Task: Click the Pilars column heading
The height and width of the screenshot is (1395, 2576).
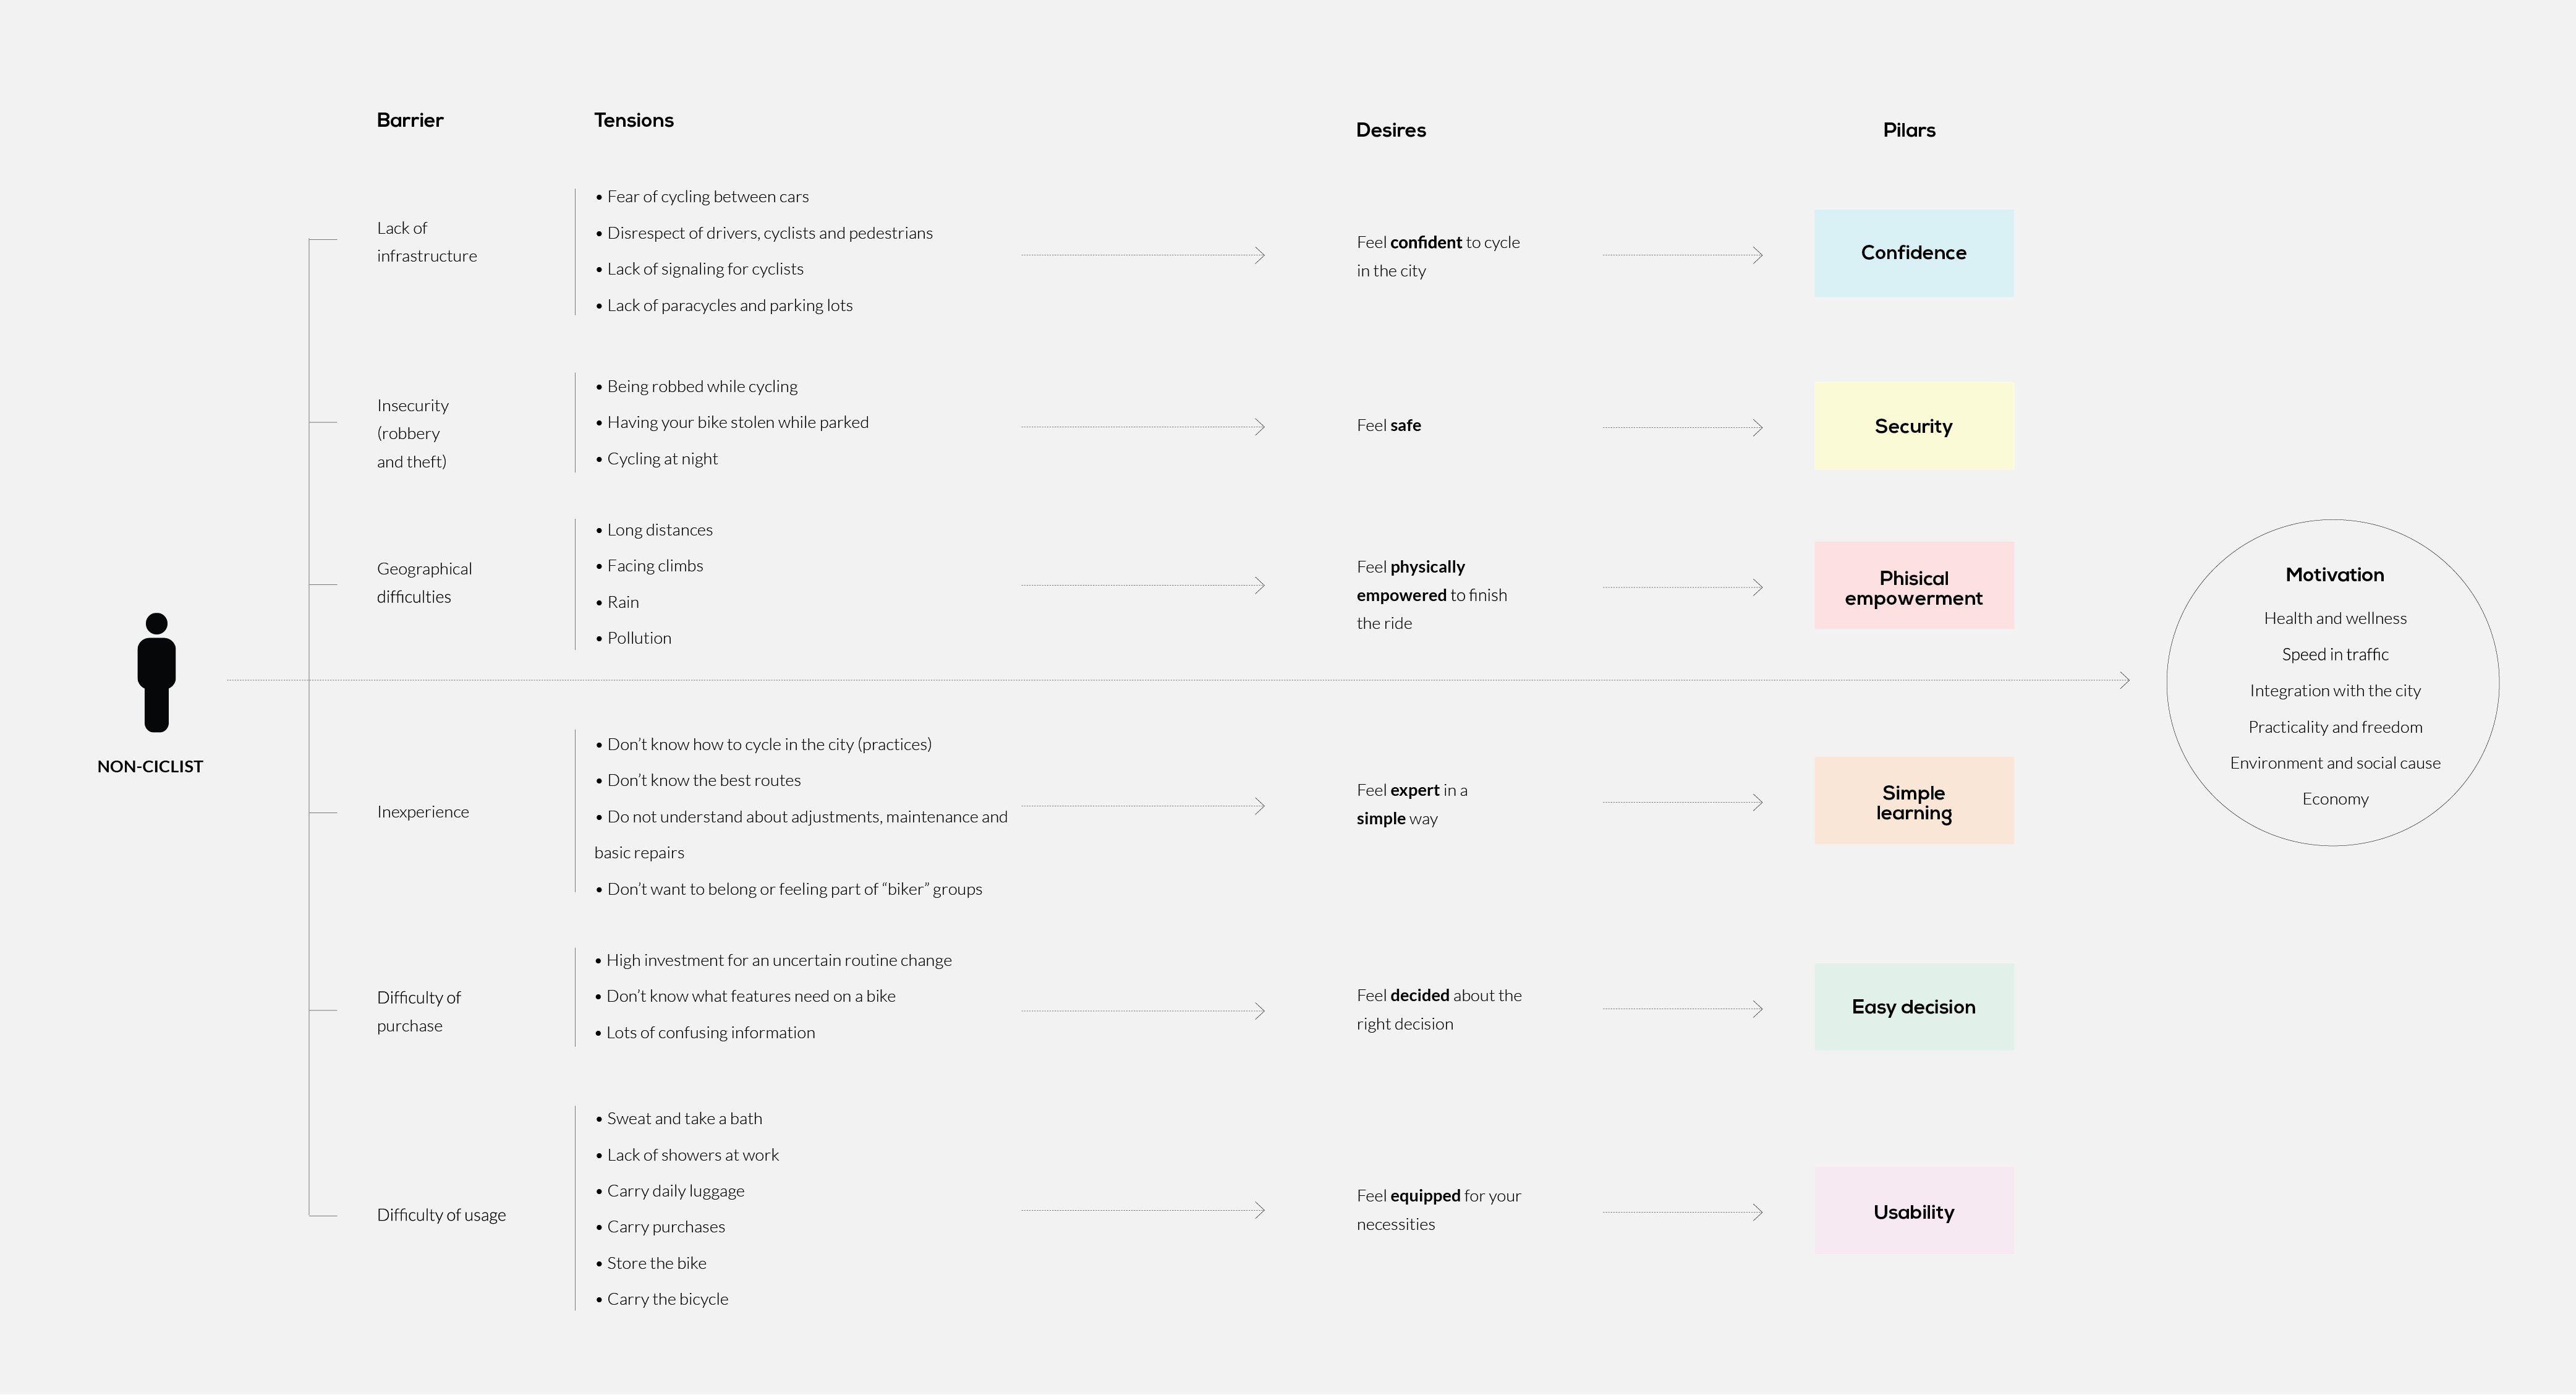Action: coord(1908,131)
